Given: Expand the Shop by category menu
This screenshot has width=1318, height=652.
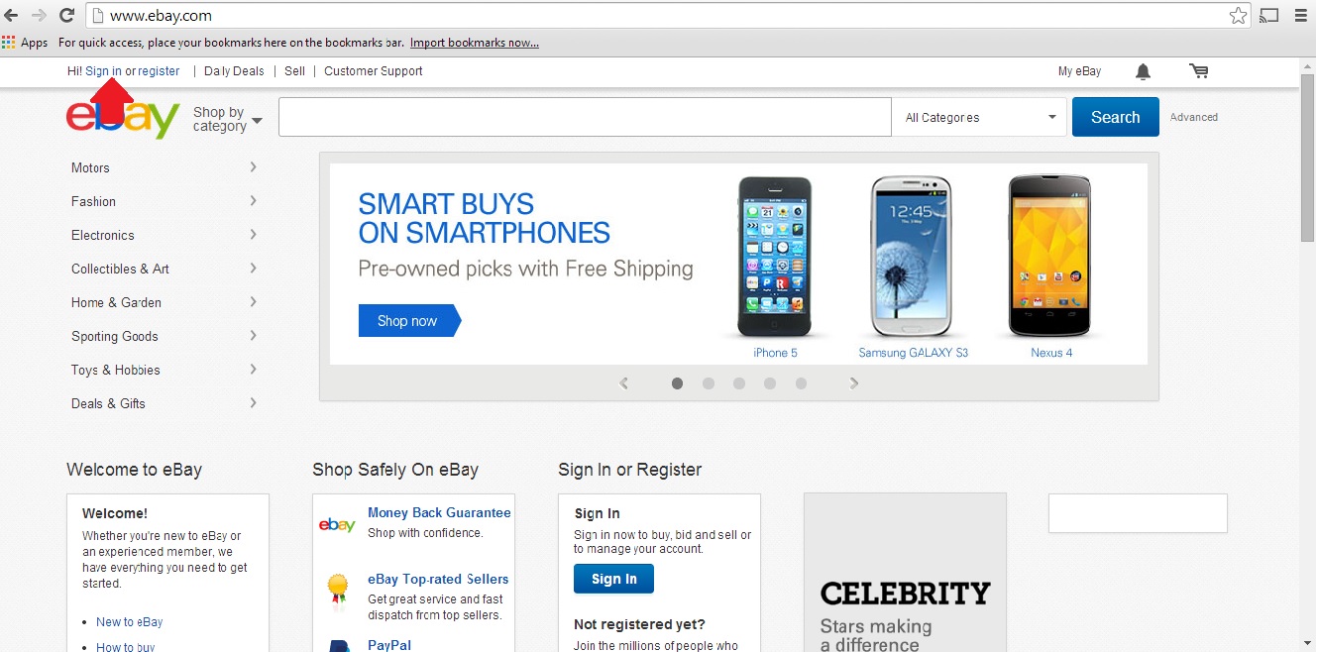Looking at the screenshot, I should (226, 118).
